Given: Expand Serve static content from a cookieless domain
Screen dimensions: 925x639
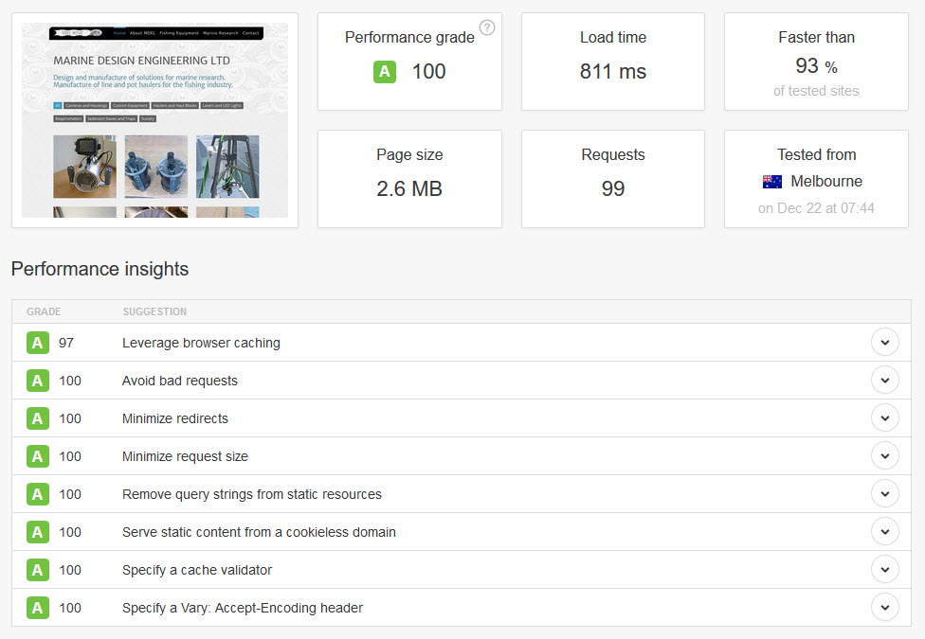Looking at the screenshot, I should click(x=885, y=532).
